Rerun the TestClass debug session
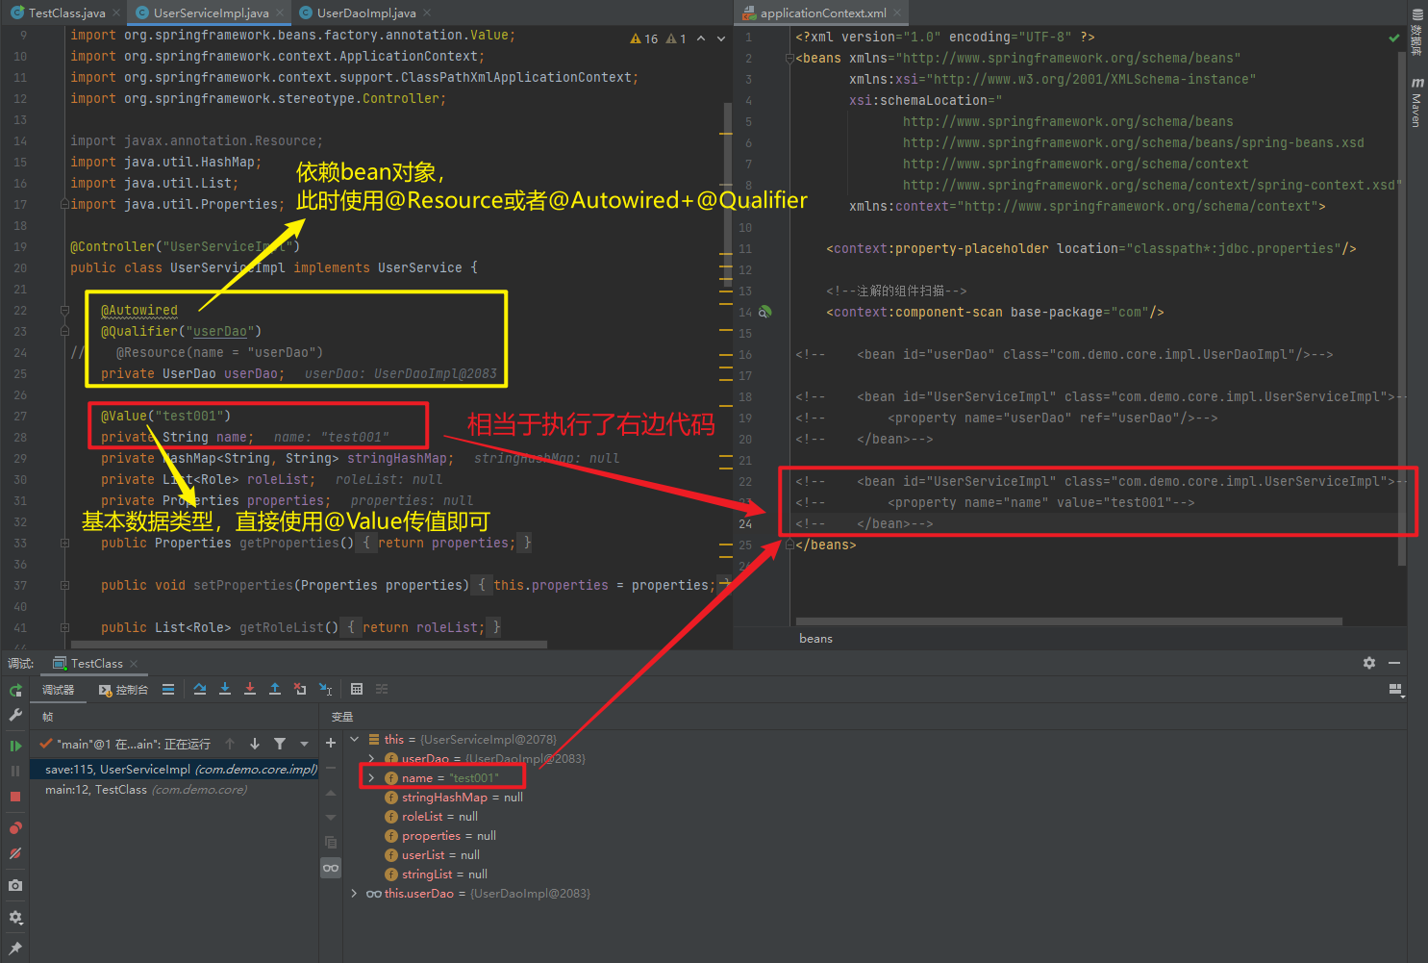 [x=15, y=690]
